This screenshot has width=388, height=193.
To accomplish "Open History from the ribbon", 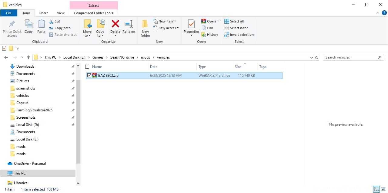I will point(210,35).
